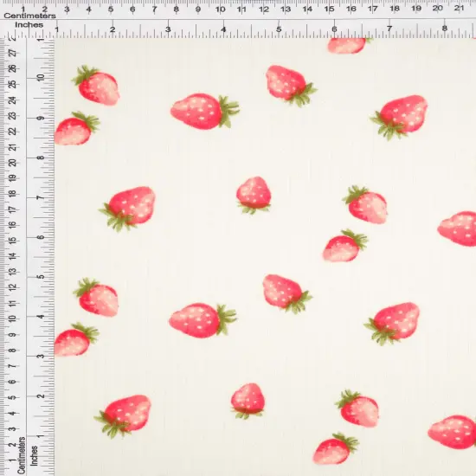
Task: Click the vertical "Inches" label on left ruler
Action: tap(34, 455)
